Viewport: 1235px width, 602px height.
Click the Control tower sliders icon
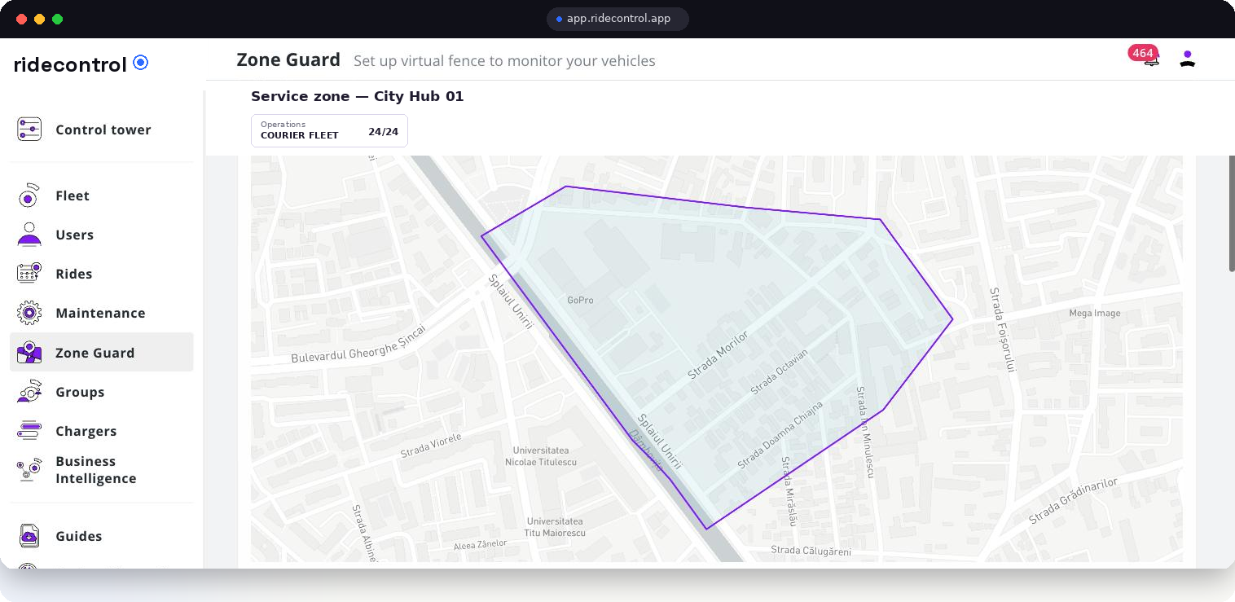[29, 129]
